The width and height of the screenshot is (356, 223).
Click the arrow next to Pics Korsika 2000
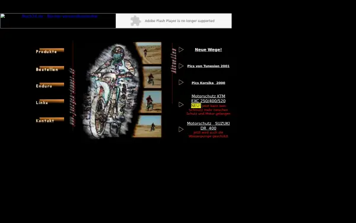click(181, 83)
